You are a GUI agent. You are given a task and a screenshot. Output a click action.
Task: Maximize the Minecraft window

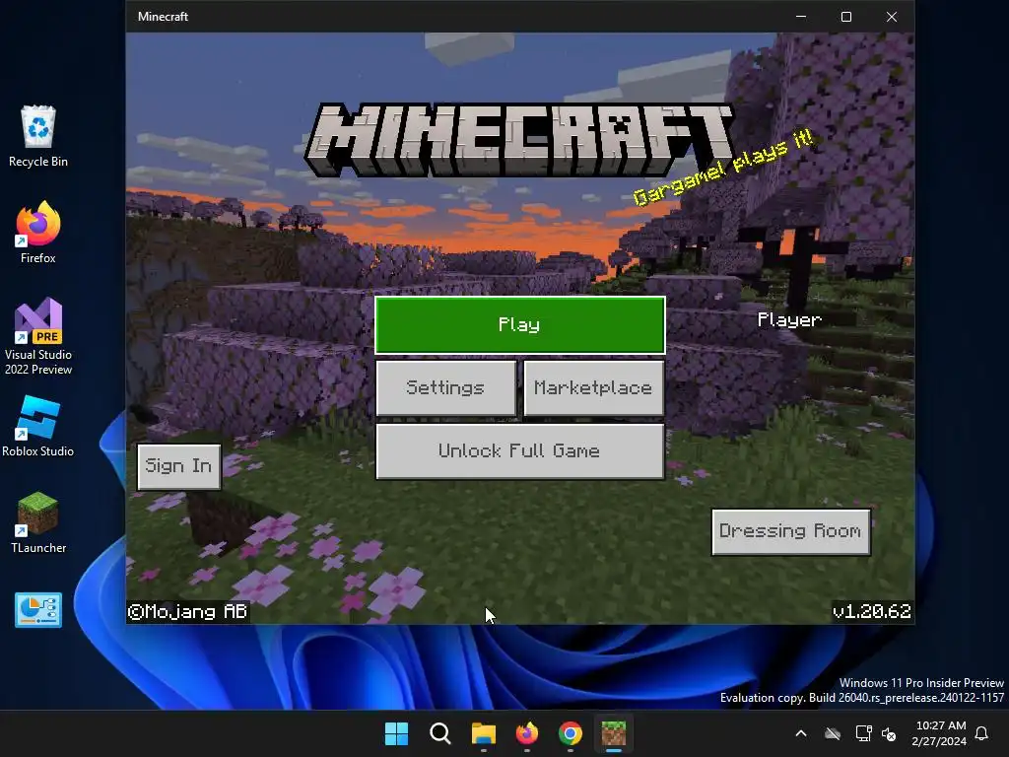coord(846,16)
